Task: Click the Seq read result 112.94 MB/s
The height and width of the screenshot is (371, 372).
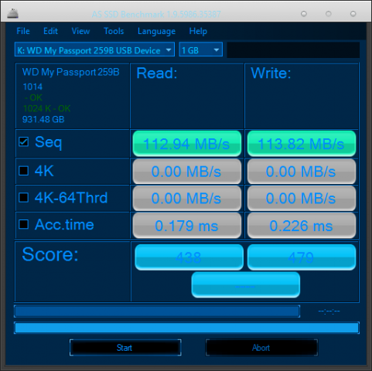Action: 187,144
